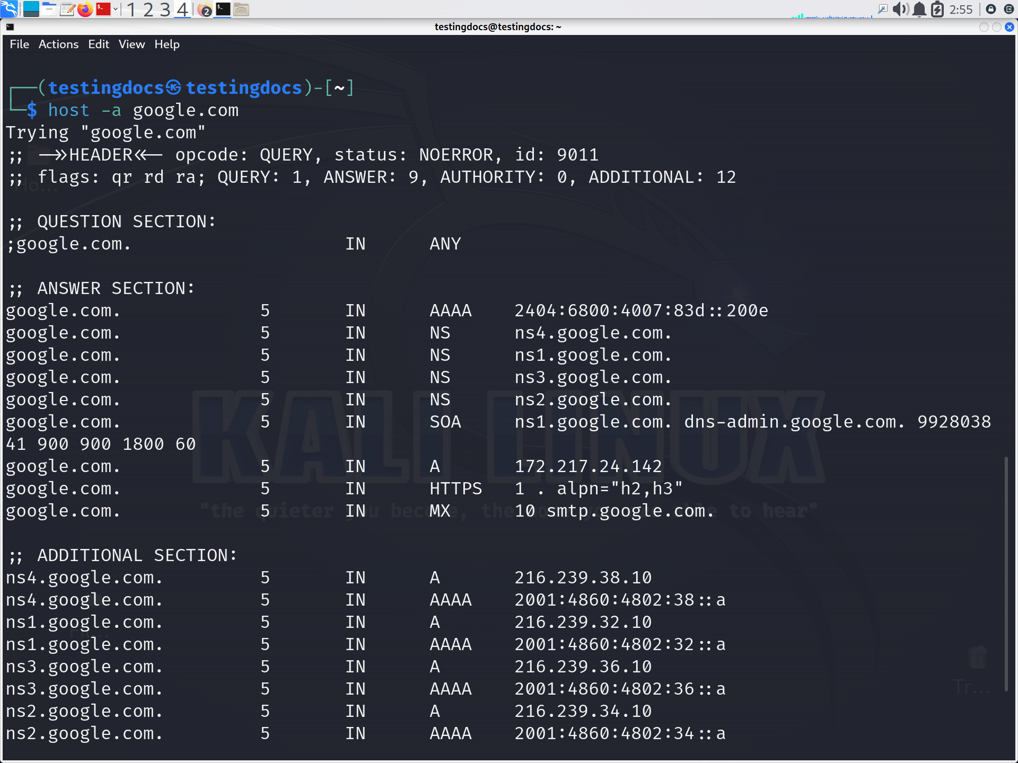Viewport: 1018px width, 763px height.
Task: Click the IPv6 address 2404:6800:4007:83d::200e
Action: [x=641, y=310]
